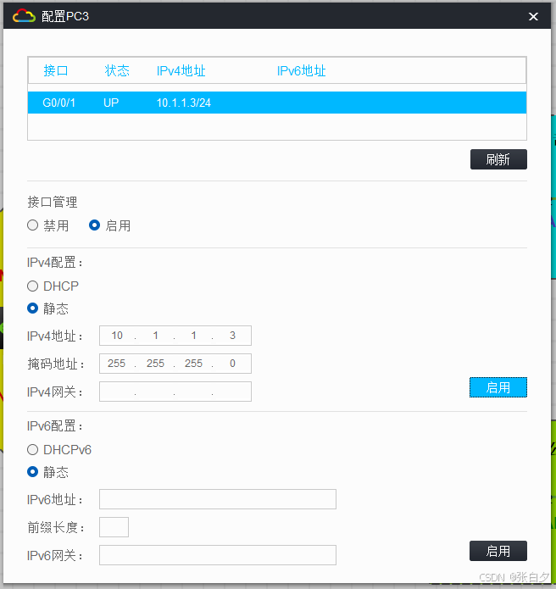Click 启用 button for IPv4 settings
Viewport: 556px width, 589px height.
coord(498,387)
